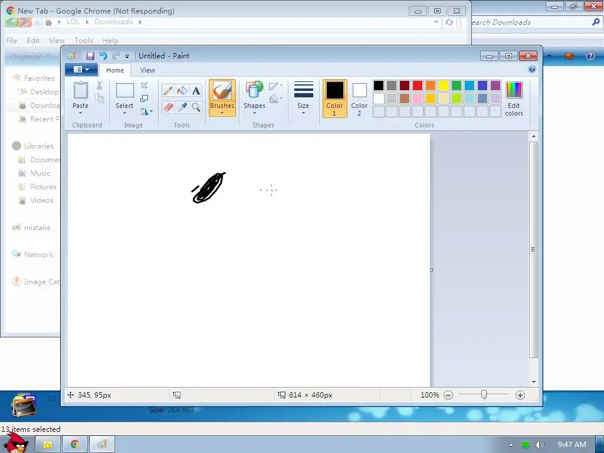Viewport: 604px width, 453px height.
Task: Pick the yellow color swatch
Action: pos(444,86)
